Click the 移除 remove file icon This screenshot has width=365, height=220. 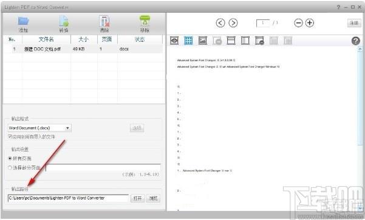[145, 21]
